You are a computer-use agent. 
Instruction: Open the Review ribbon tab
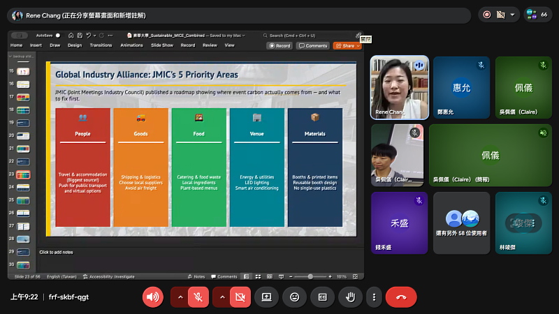click(x=210, y=45)
